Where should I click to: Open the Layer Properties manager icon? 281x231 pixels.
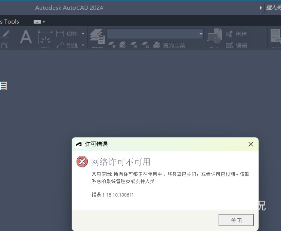click(x=97, y=37)
